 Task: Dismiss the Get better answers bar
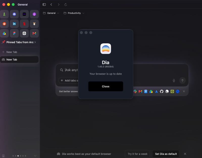click(x=184, y=91)
